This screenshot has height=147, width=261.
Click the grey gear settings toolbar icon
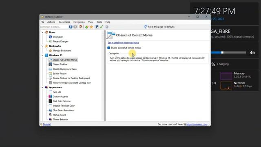(x=107, y=27)
